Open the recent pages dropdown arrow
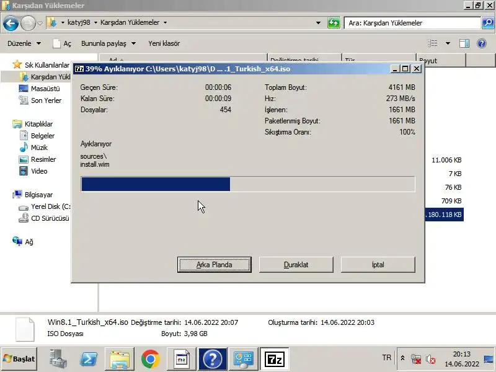Screen dimensions: 496x372 pyautogui.click(x=40, y=23)
